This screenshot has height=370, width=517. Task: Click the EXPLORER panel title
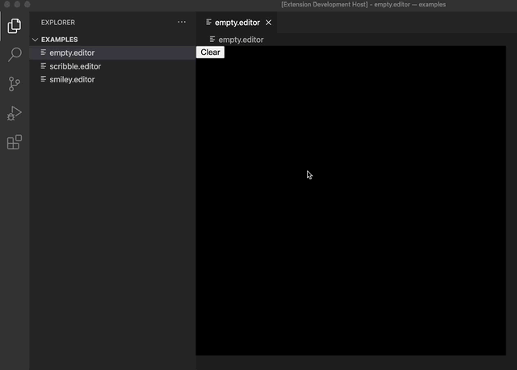click(x=58, y=23)
